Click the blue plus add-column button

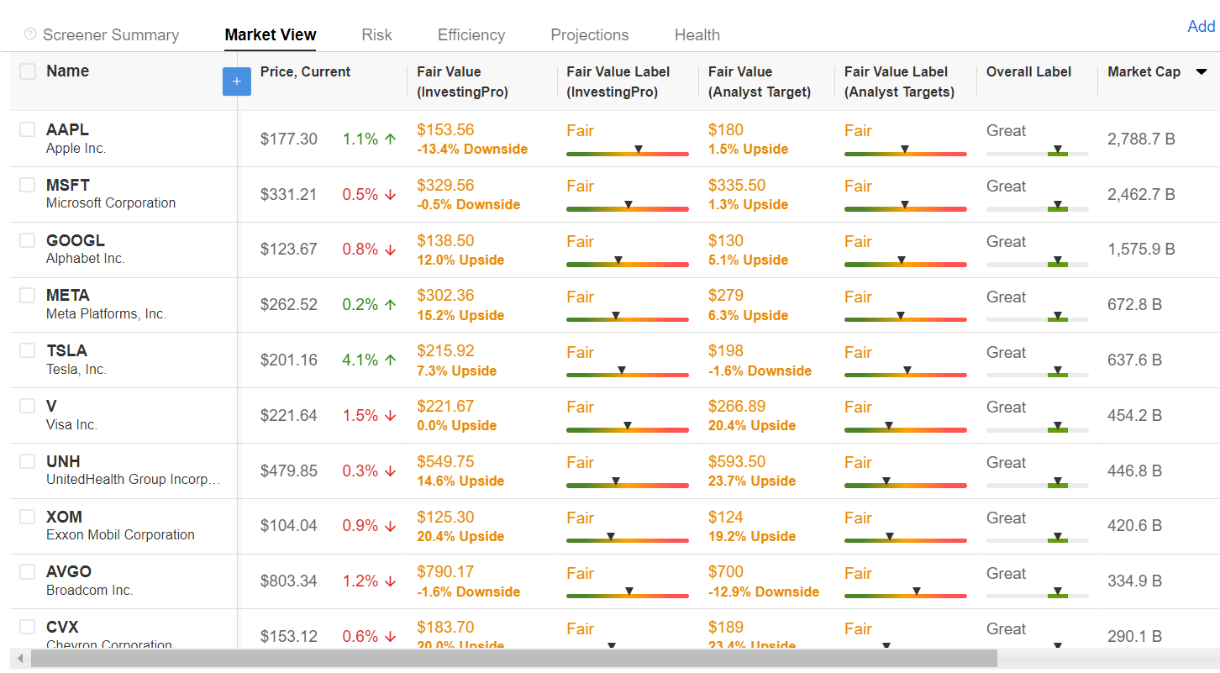pos(236,81)
